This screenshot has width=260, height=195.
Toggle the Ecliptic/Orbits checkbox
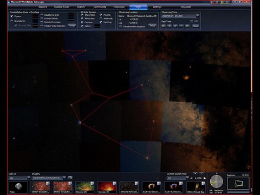coord(42,18)
